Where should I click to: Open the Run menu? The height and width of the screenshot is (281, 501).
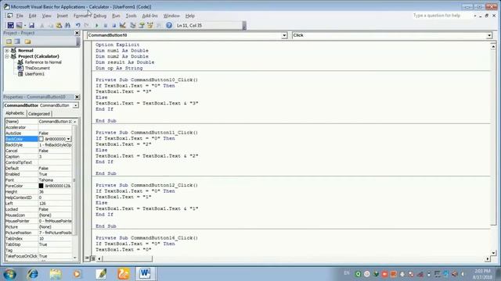click(x=116, y=16)
